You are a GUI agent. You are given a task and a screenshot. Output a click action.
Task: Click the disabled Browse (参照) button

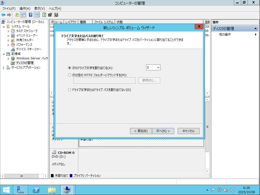click(x=149, y=80)
